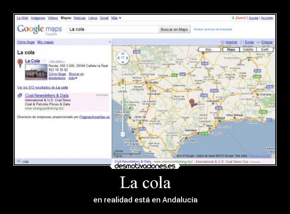
Task: Click the more details link beside La Cola
Action: [x=56, y=61]
